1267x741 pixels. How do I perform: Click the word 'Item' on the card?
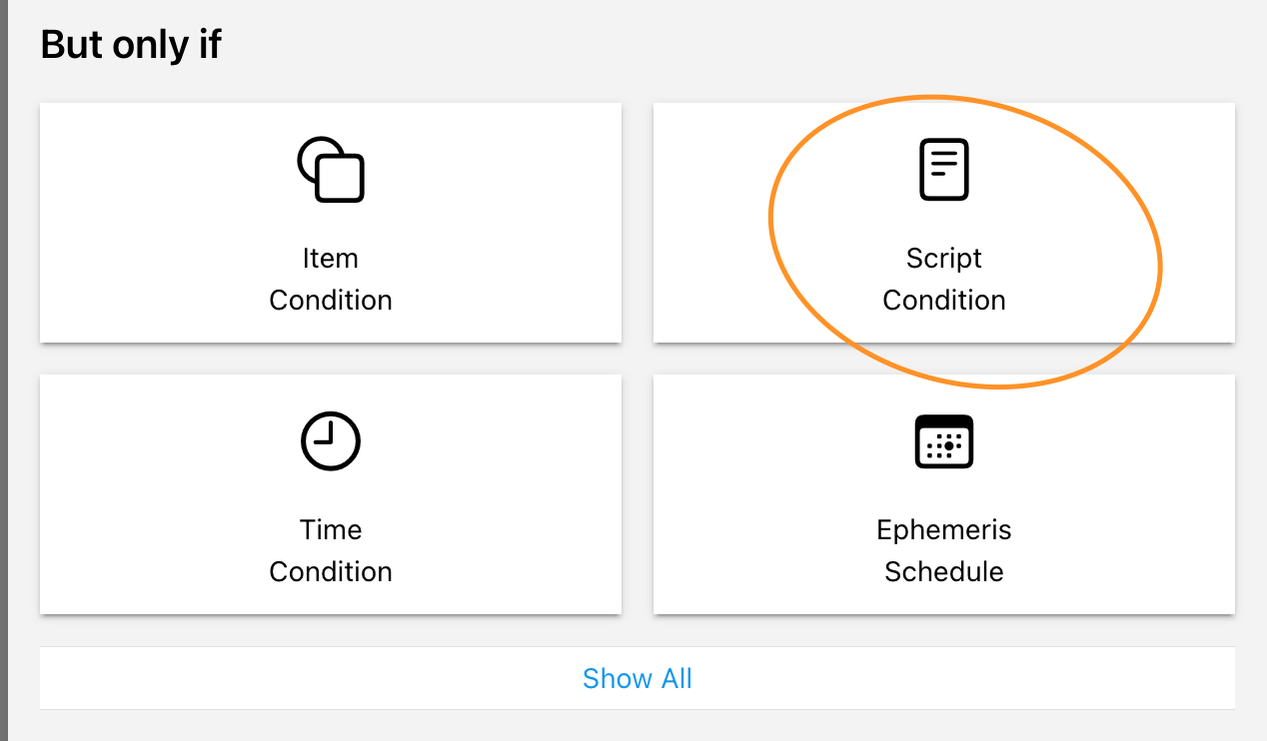pos(331,259)
